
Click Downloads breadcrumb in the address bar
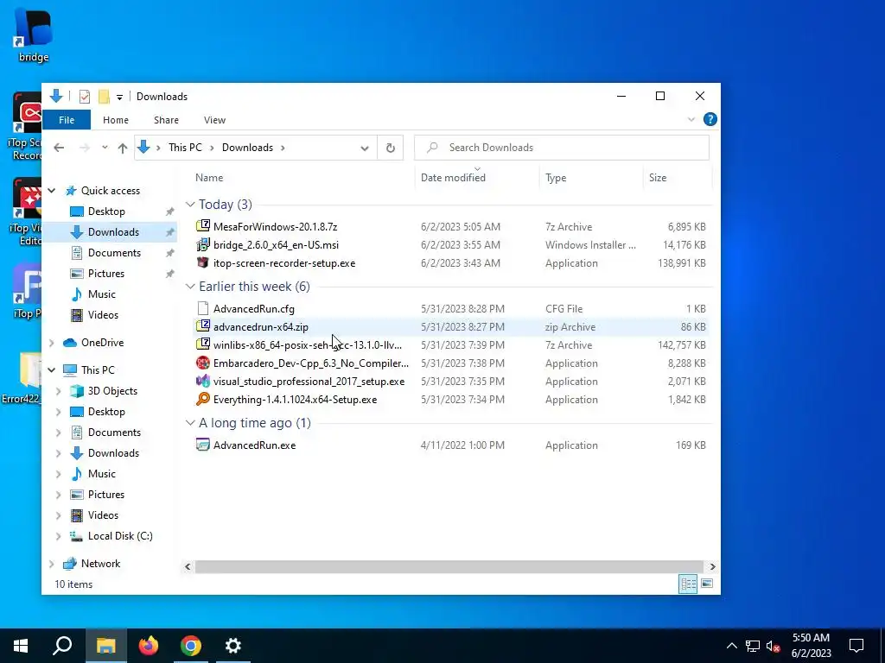(247, 148)
